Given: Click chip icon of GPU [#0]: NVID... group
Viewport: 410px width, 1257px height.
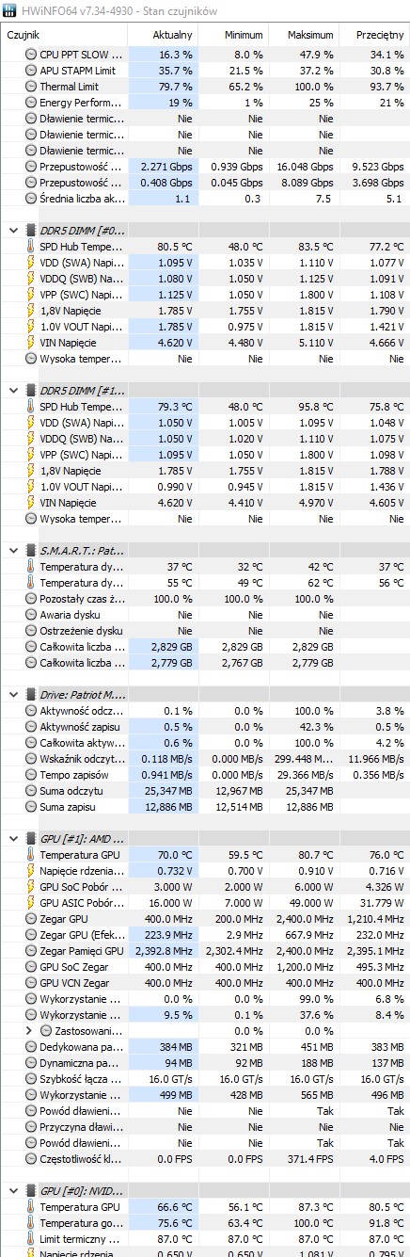Looking at the screenshot, I should 30,1190.
